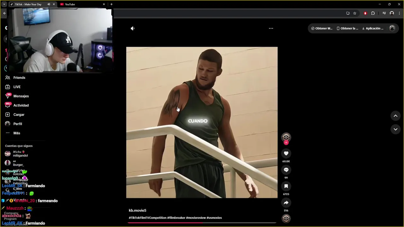Like the video with the heart icon
404x227 pixels.
(286, 153)
